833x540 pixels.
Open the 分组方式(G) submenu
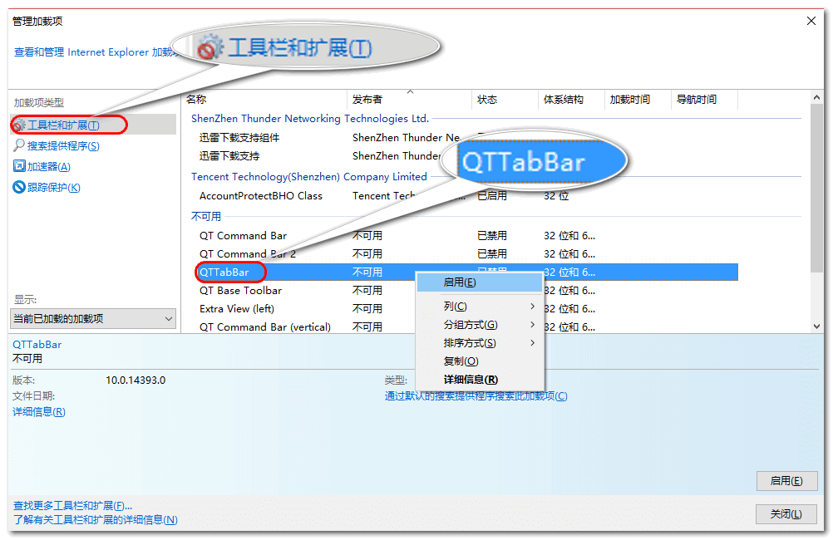(480, 325)
